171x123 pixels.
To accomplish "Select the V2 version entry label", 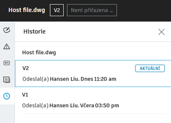I will click(x=26, y=68).
